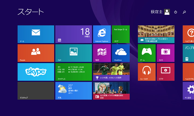This screenshot has height=116, width=194.
Task: Open the Photos tile (フォト)
Action: (x=74, y=53)
